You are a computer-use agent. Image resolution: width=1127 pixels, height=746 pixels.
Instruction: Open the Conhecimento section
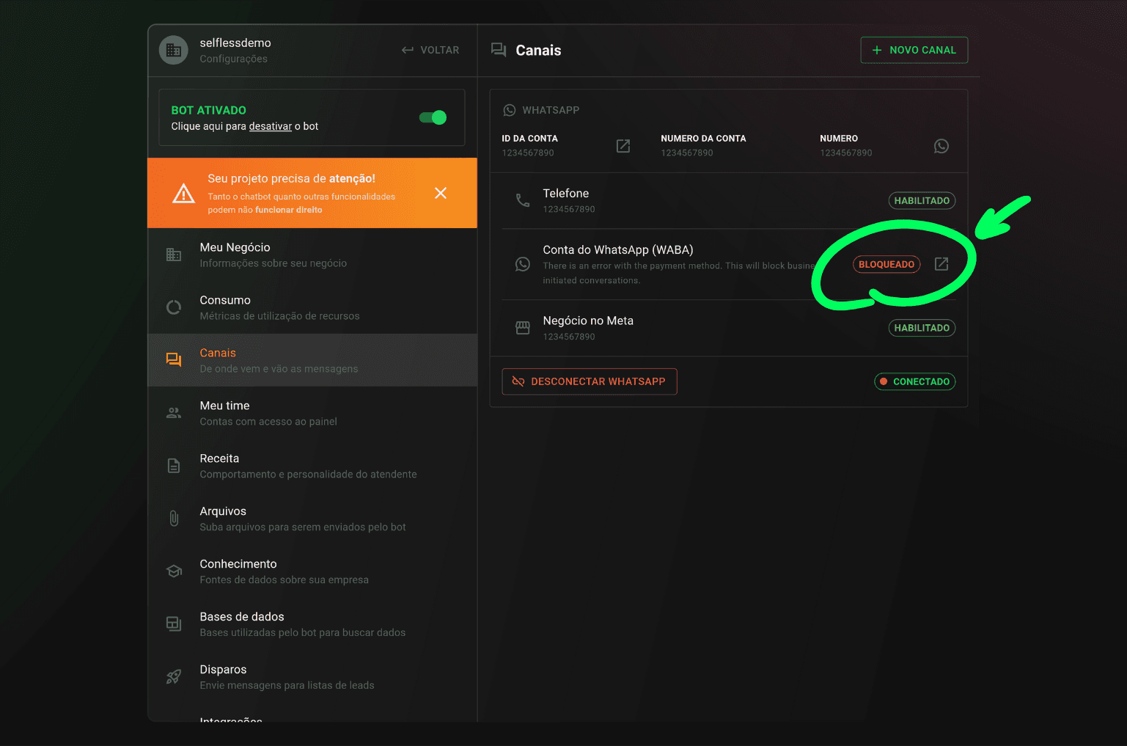[x=312, y=571]
